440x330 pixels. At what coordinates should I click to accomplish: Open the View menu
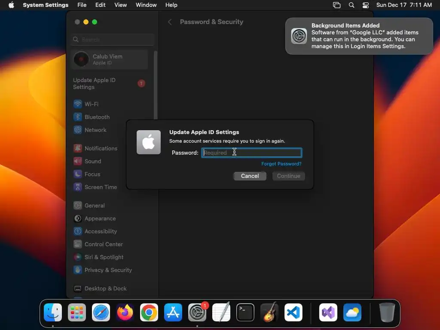pos(120,5)
